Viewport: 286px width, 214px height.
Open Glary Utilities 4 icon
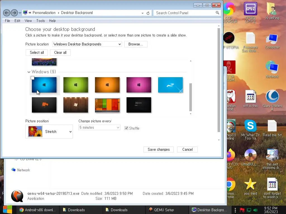[272, 100]
